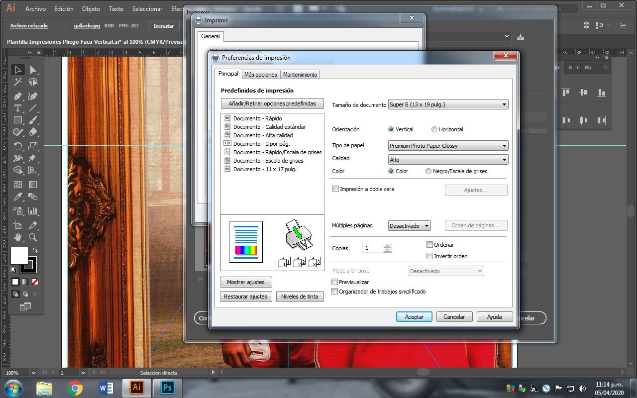Select the Zoom tool magnifier
The height and width of the screenshot is (398, 637).
[x=33, y=237]
